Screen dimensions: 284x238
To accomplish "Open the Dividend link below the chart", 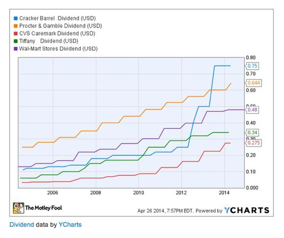I will pos(22,225).
